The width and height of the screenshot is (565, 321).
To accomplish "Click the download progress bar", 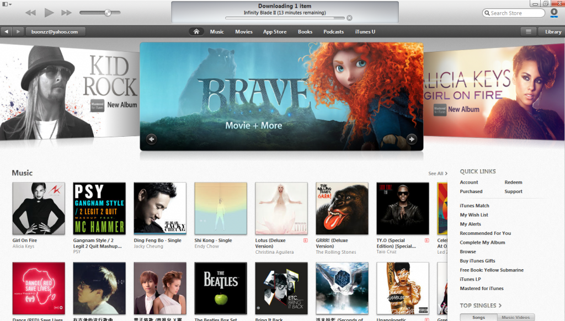I will (285, 18).
